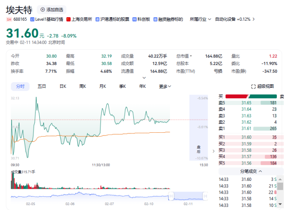Click the 22 B trade record
The height and width of the screenshot is (210, 287).
tap(248, 192)
